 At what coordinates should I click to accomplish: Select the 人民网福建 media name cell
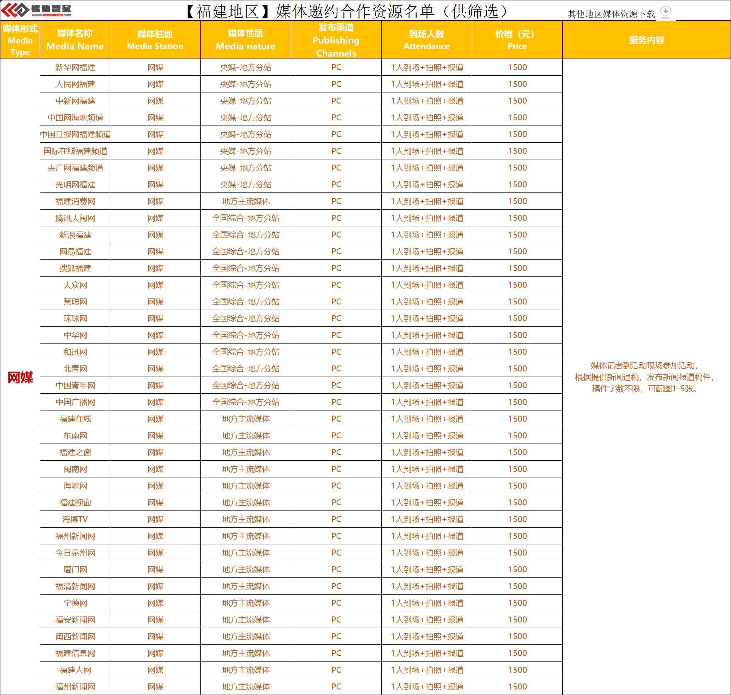[75, 84]
